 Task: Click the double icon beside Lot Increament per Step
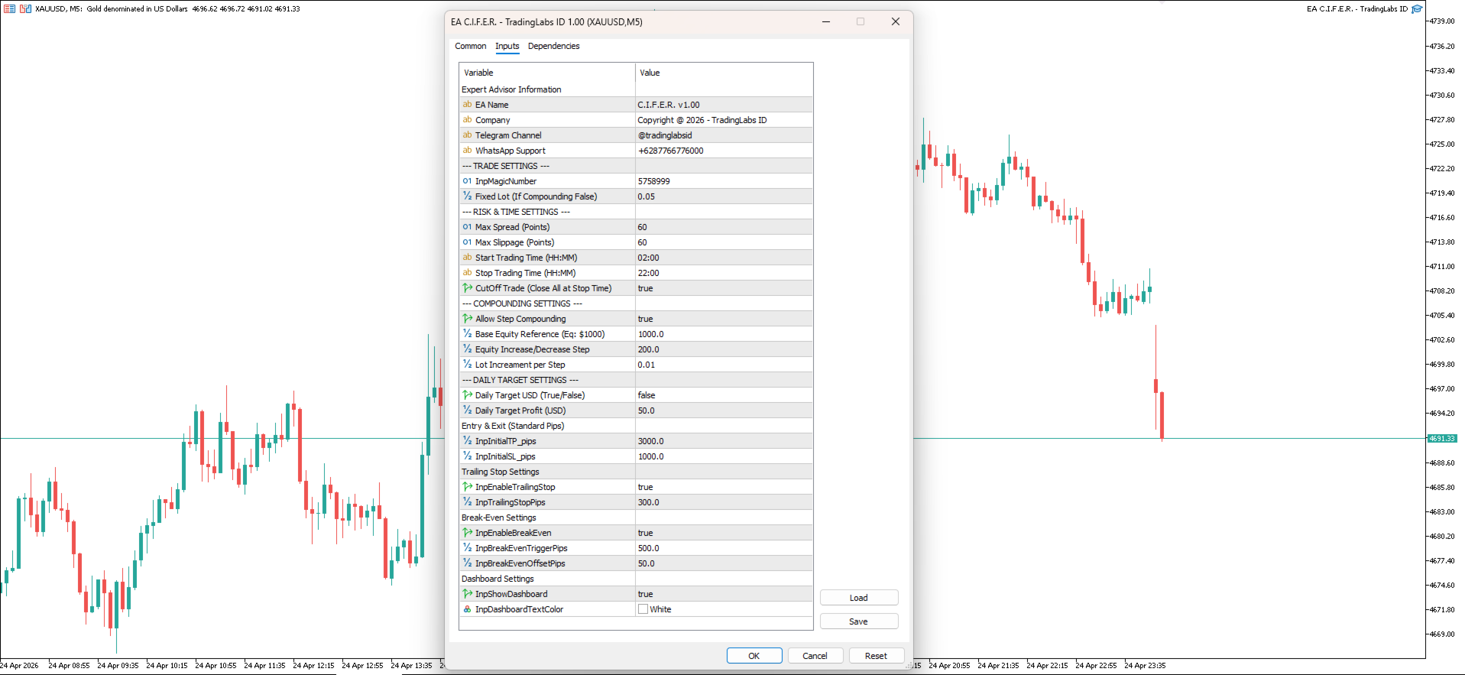(467, 365)
